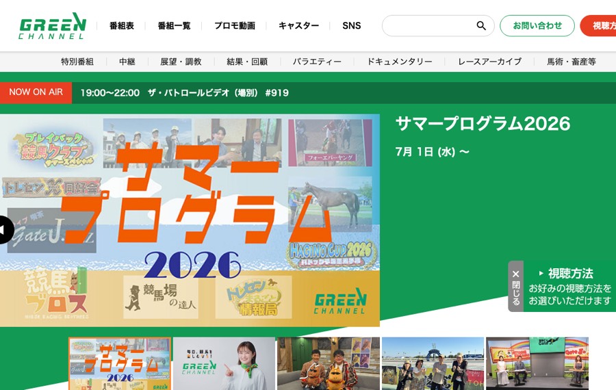Click the large サマープログラム2026 banner image
616x390 pixels.
pos(190,220)
